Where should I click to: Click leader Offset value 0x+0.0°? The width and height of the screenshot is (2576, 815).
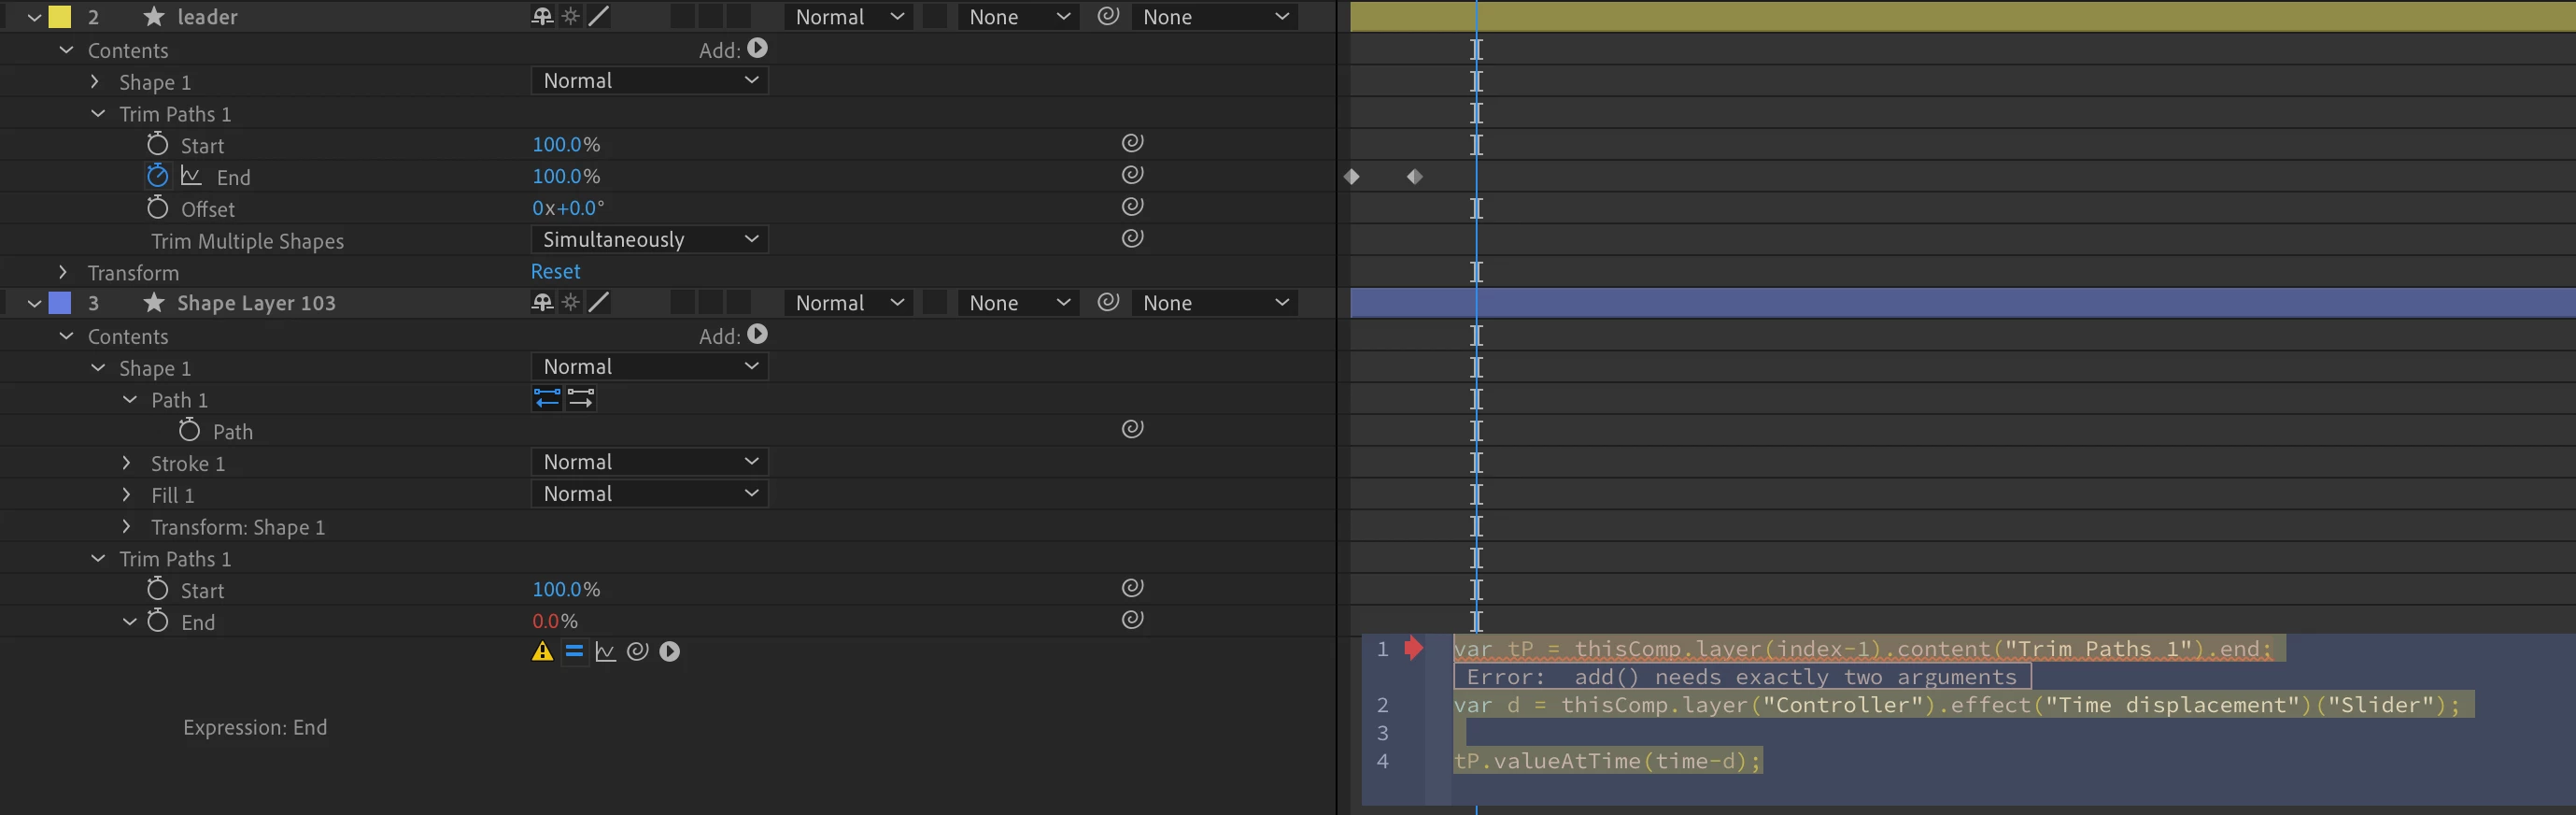click(568, 208)
